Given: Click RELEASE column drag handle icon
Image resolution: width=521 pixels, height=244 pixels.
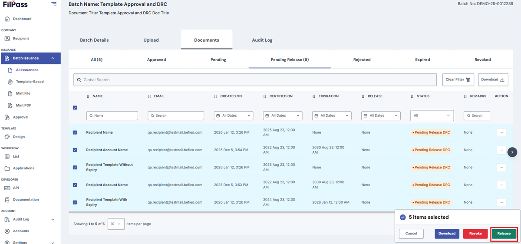Looking at the screenshot, I should click(x=363, y=96).
